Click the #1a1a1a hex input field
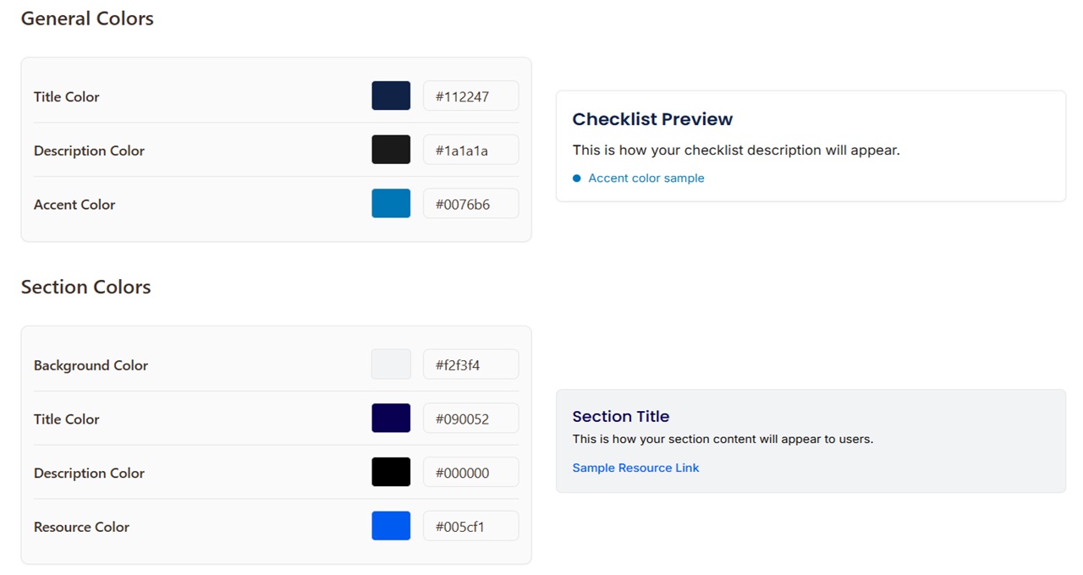1083x575 pixels. [470, 151]
